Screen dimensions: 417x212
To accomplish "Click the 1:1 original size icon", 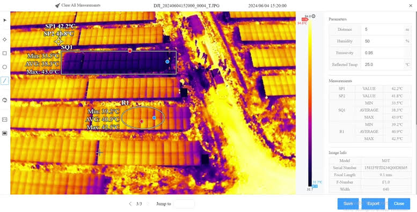I will click(5, 120).
